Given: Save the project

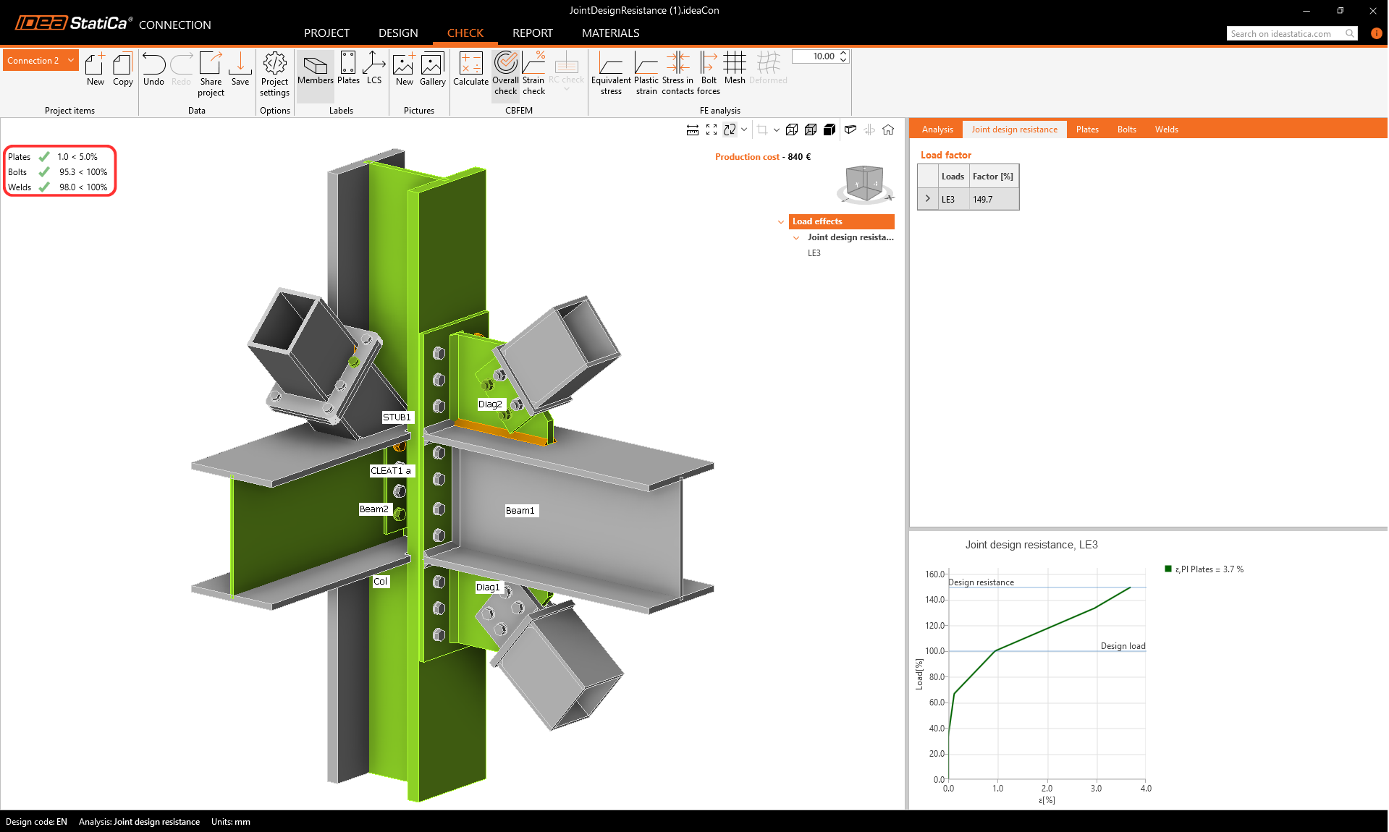Looking at the screenshot, I should click(x=240, y=69).
